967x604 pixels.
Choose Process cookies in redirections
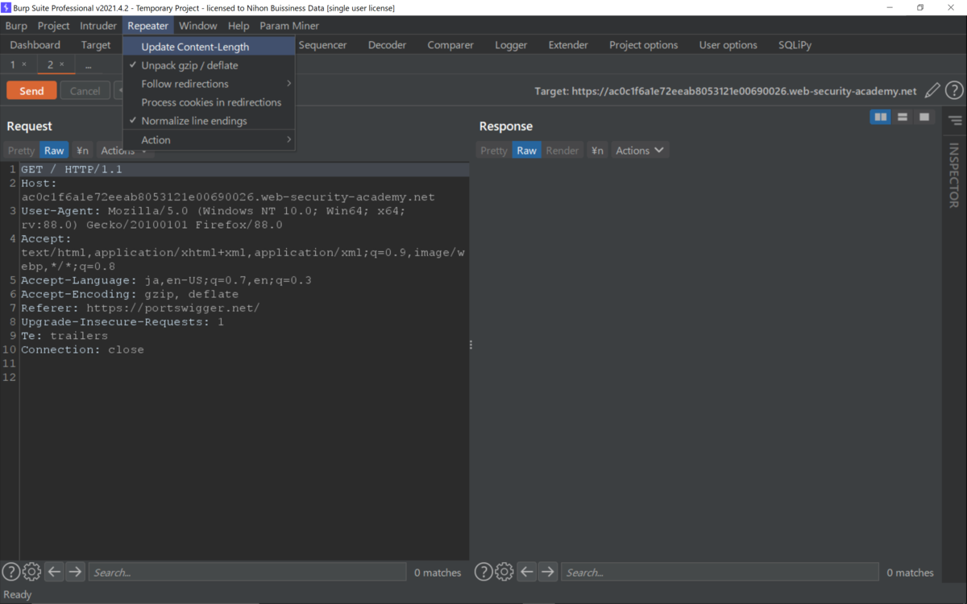pos(209,102)
